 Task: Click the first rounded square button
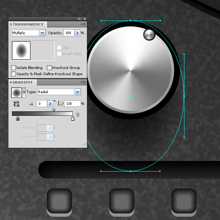pyautogui.click(x=59, y=201)
